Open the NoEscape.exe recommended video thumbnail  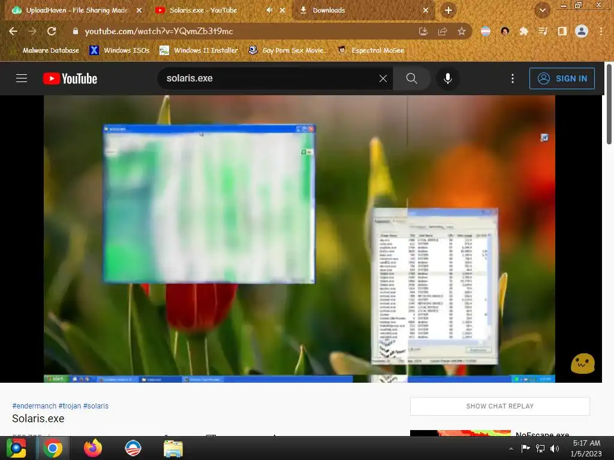click(460, 433)
